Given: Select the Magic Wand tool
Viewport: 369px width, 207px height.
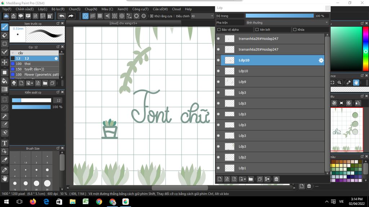Looking at the screenshot, I should (5, 116).
